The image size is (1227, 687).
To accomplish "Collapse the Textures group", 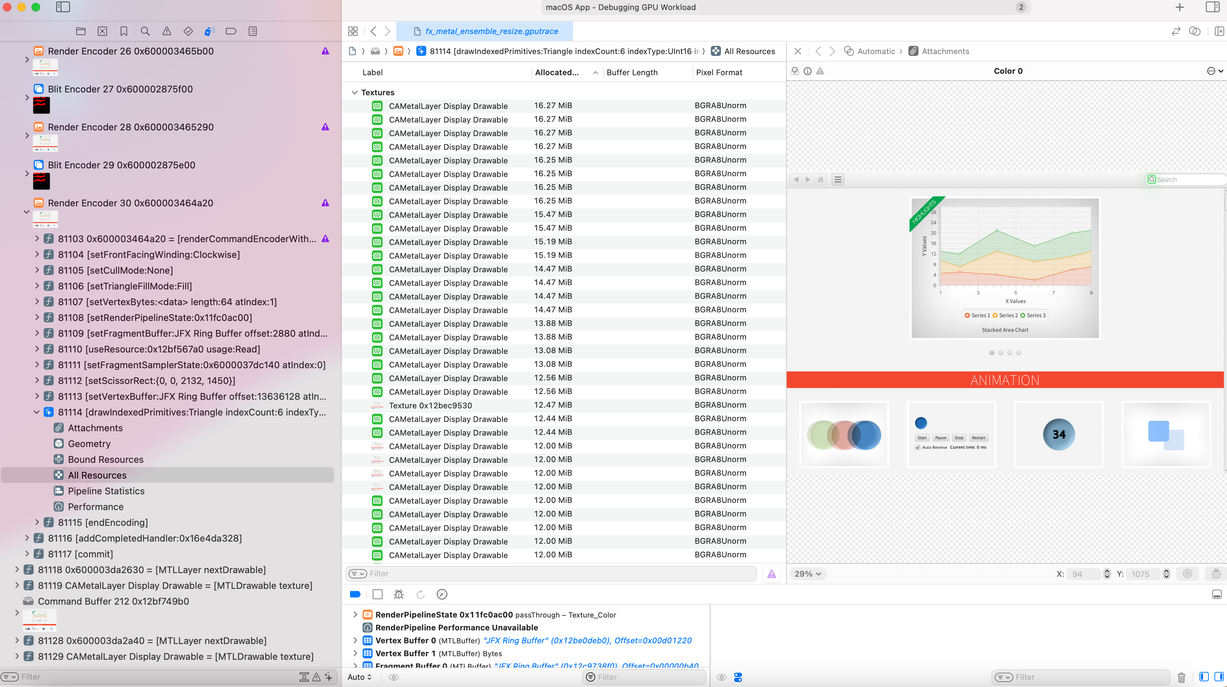I will click(354, 92).
